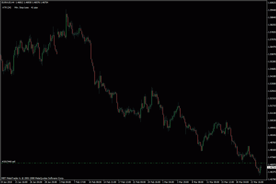Image resolution: width=276 pixels, height=184 pixels.
Task: Click the 10 Feb 08:00 time axis label
Action: [95, 182]
